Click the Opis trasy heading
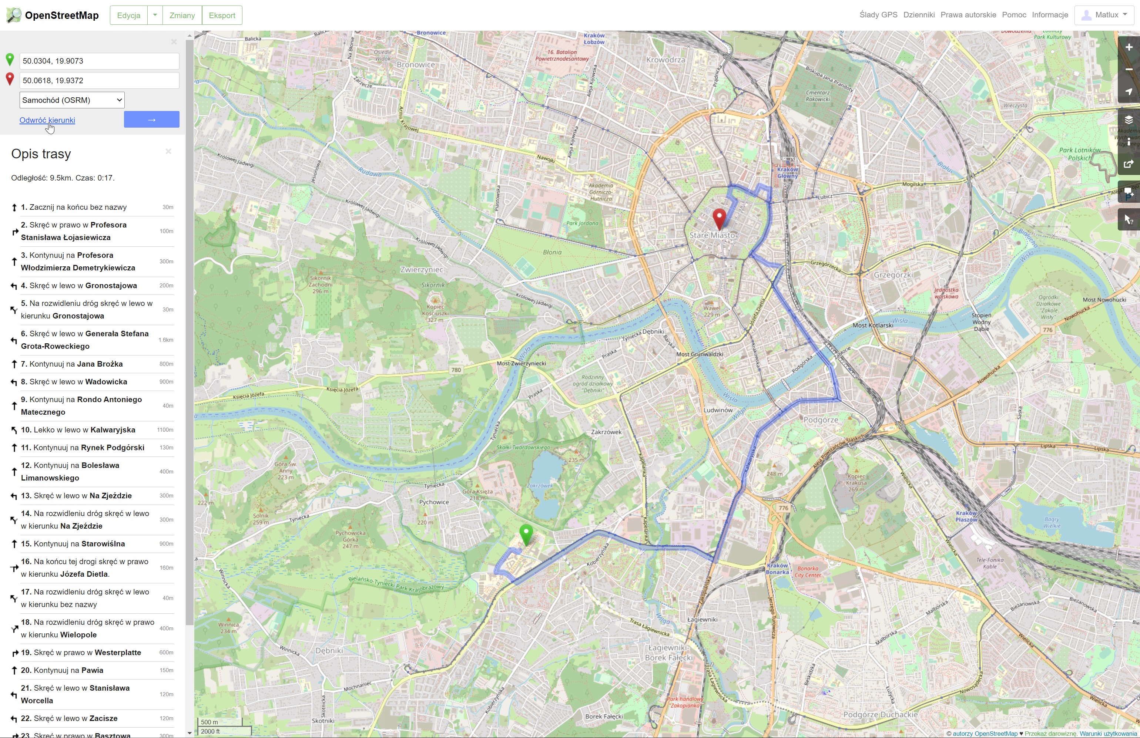Screen dimensions: 1140x738 [x=41, y=154]
